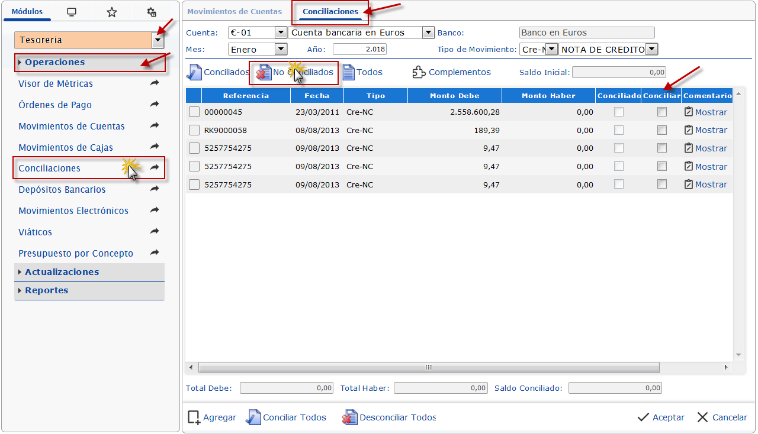Viewport: 758px width, 434px height.
Task: Click the settings gears icon in sidebar
Action: (x=152, y=12)
